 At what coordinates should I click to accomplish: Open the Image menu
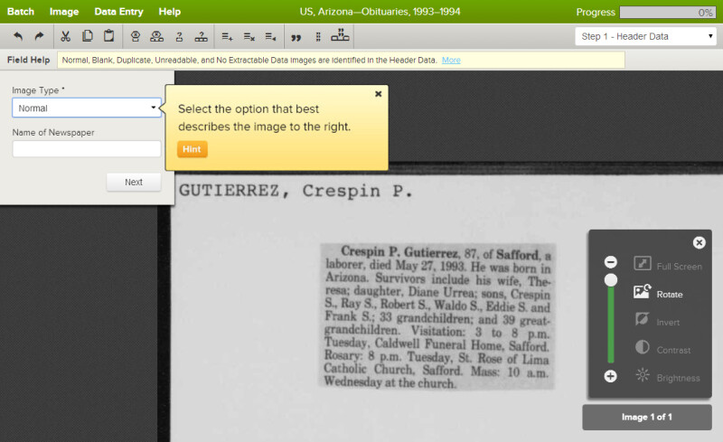pyautogui.click(x=64, y=12)
